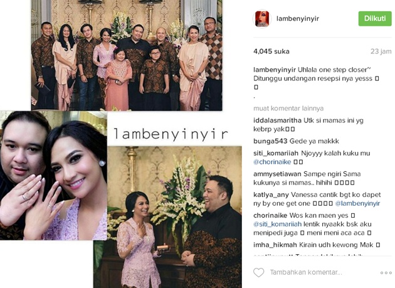The width and height of the screenshot is (395, 288).
Task: Click the couple photo beside the flowers
Action: tap(174, 217)
